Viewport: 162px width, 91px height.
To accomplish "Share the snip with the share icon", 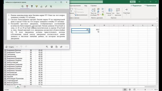I will pyautogui.click(x=61, y=47).
